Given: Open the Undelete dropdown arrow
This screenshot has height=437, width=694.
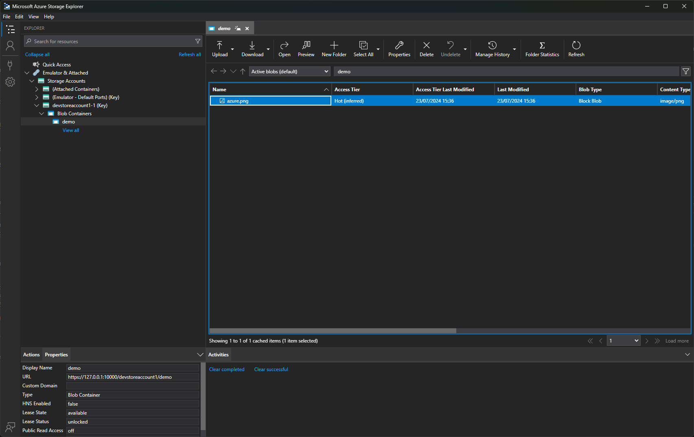Looking at the screenshot, I should pos(465,49).
